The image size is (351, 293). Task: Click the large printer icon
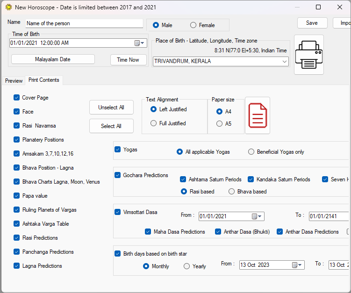[x=308, y=54]
